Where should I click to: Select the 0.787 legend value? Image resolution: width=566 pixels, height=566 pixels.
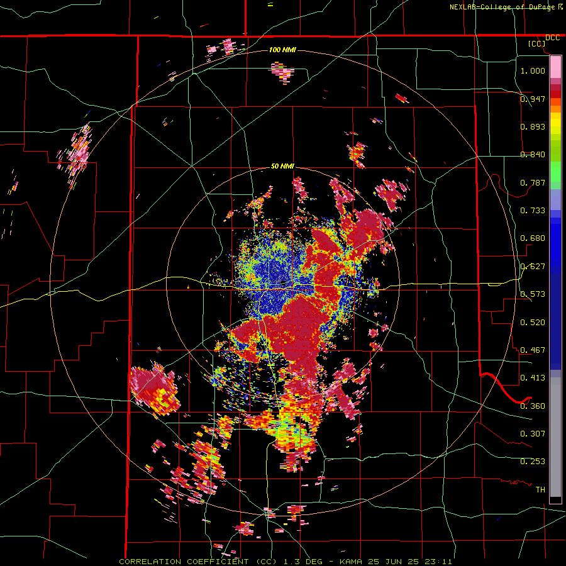tap(533, 182)
